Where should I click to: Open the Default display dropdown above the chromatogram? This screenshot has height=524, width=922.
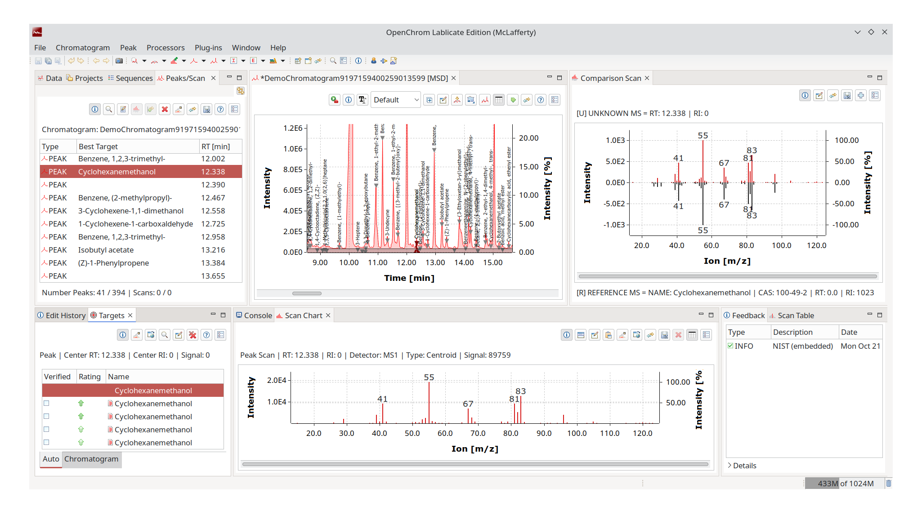tap(395, 100)
